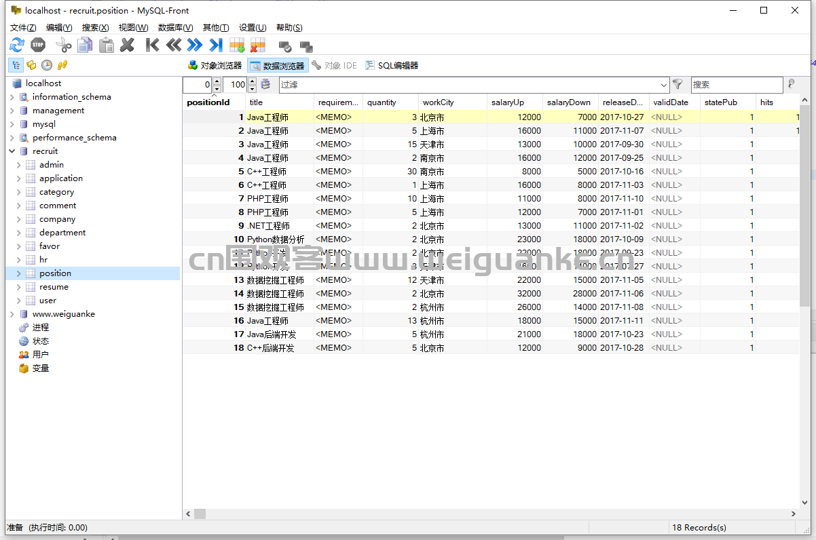Screen dimensions: 816x540
Task: Click the copy documents icon
Action: click(85, 45)
